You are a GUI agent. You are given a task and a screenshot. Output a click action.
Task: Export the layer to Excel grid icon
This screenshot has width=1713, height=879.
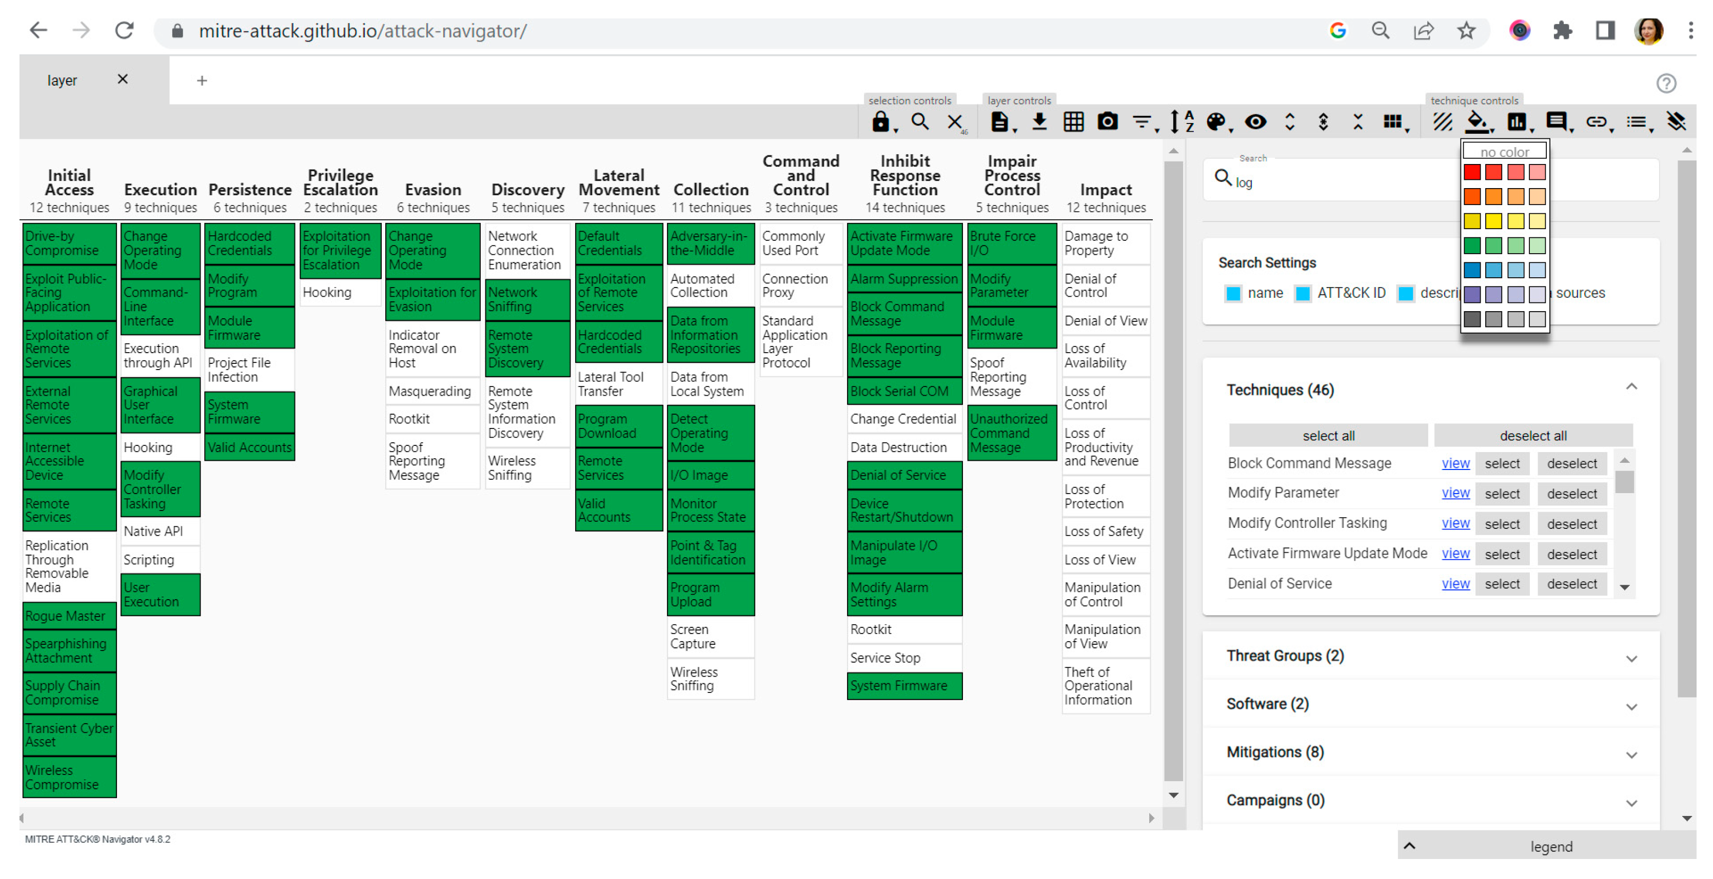point(1073,122)
